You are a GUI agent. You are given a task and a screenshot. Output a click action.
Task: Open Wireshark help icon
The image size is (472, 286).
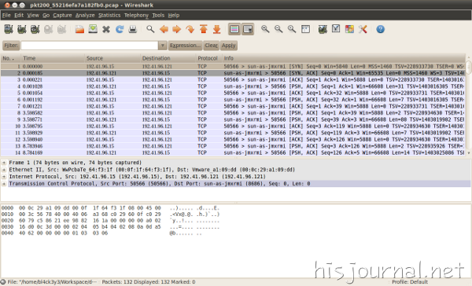click(381, 29)
